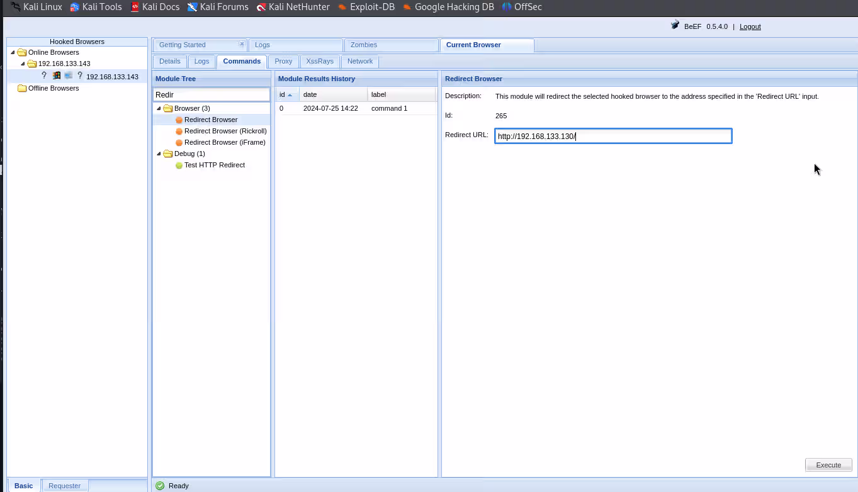Collapse the Online Browsers tree node
Image resolution: width=858 pixels, height=492 pixels.
[x=13, y=52]
